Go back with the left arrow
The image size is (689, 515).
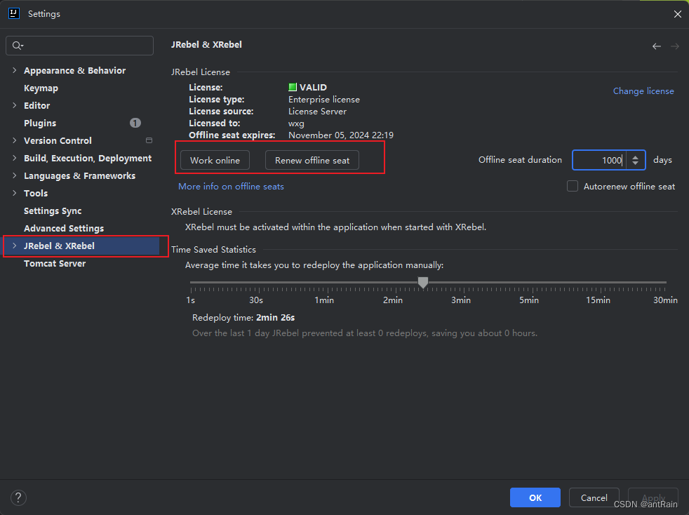[x=657, y=46]
